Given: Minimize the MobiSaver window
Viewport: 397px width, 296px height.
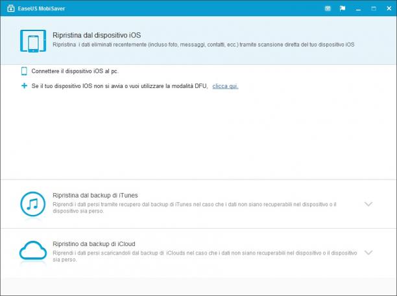Looking at the screenshot, I should tap(358, 8).
